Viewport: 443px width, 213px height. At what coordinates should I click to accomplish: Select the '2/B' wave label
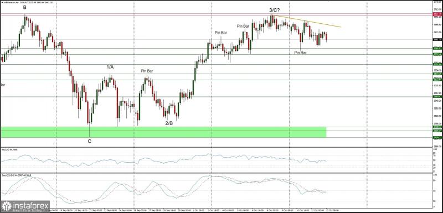pos(169,123)
